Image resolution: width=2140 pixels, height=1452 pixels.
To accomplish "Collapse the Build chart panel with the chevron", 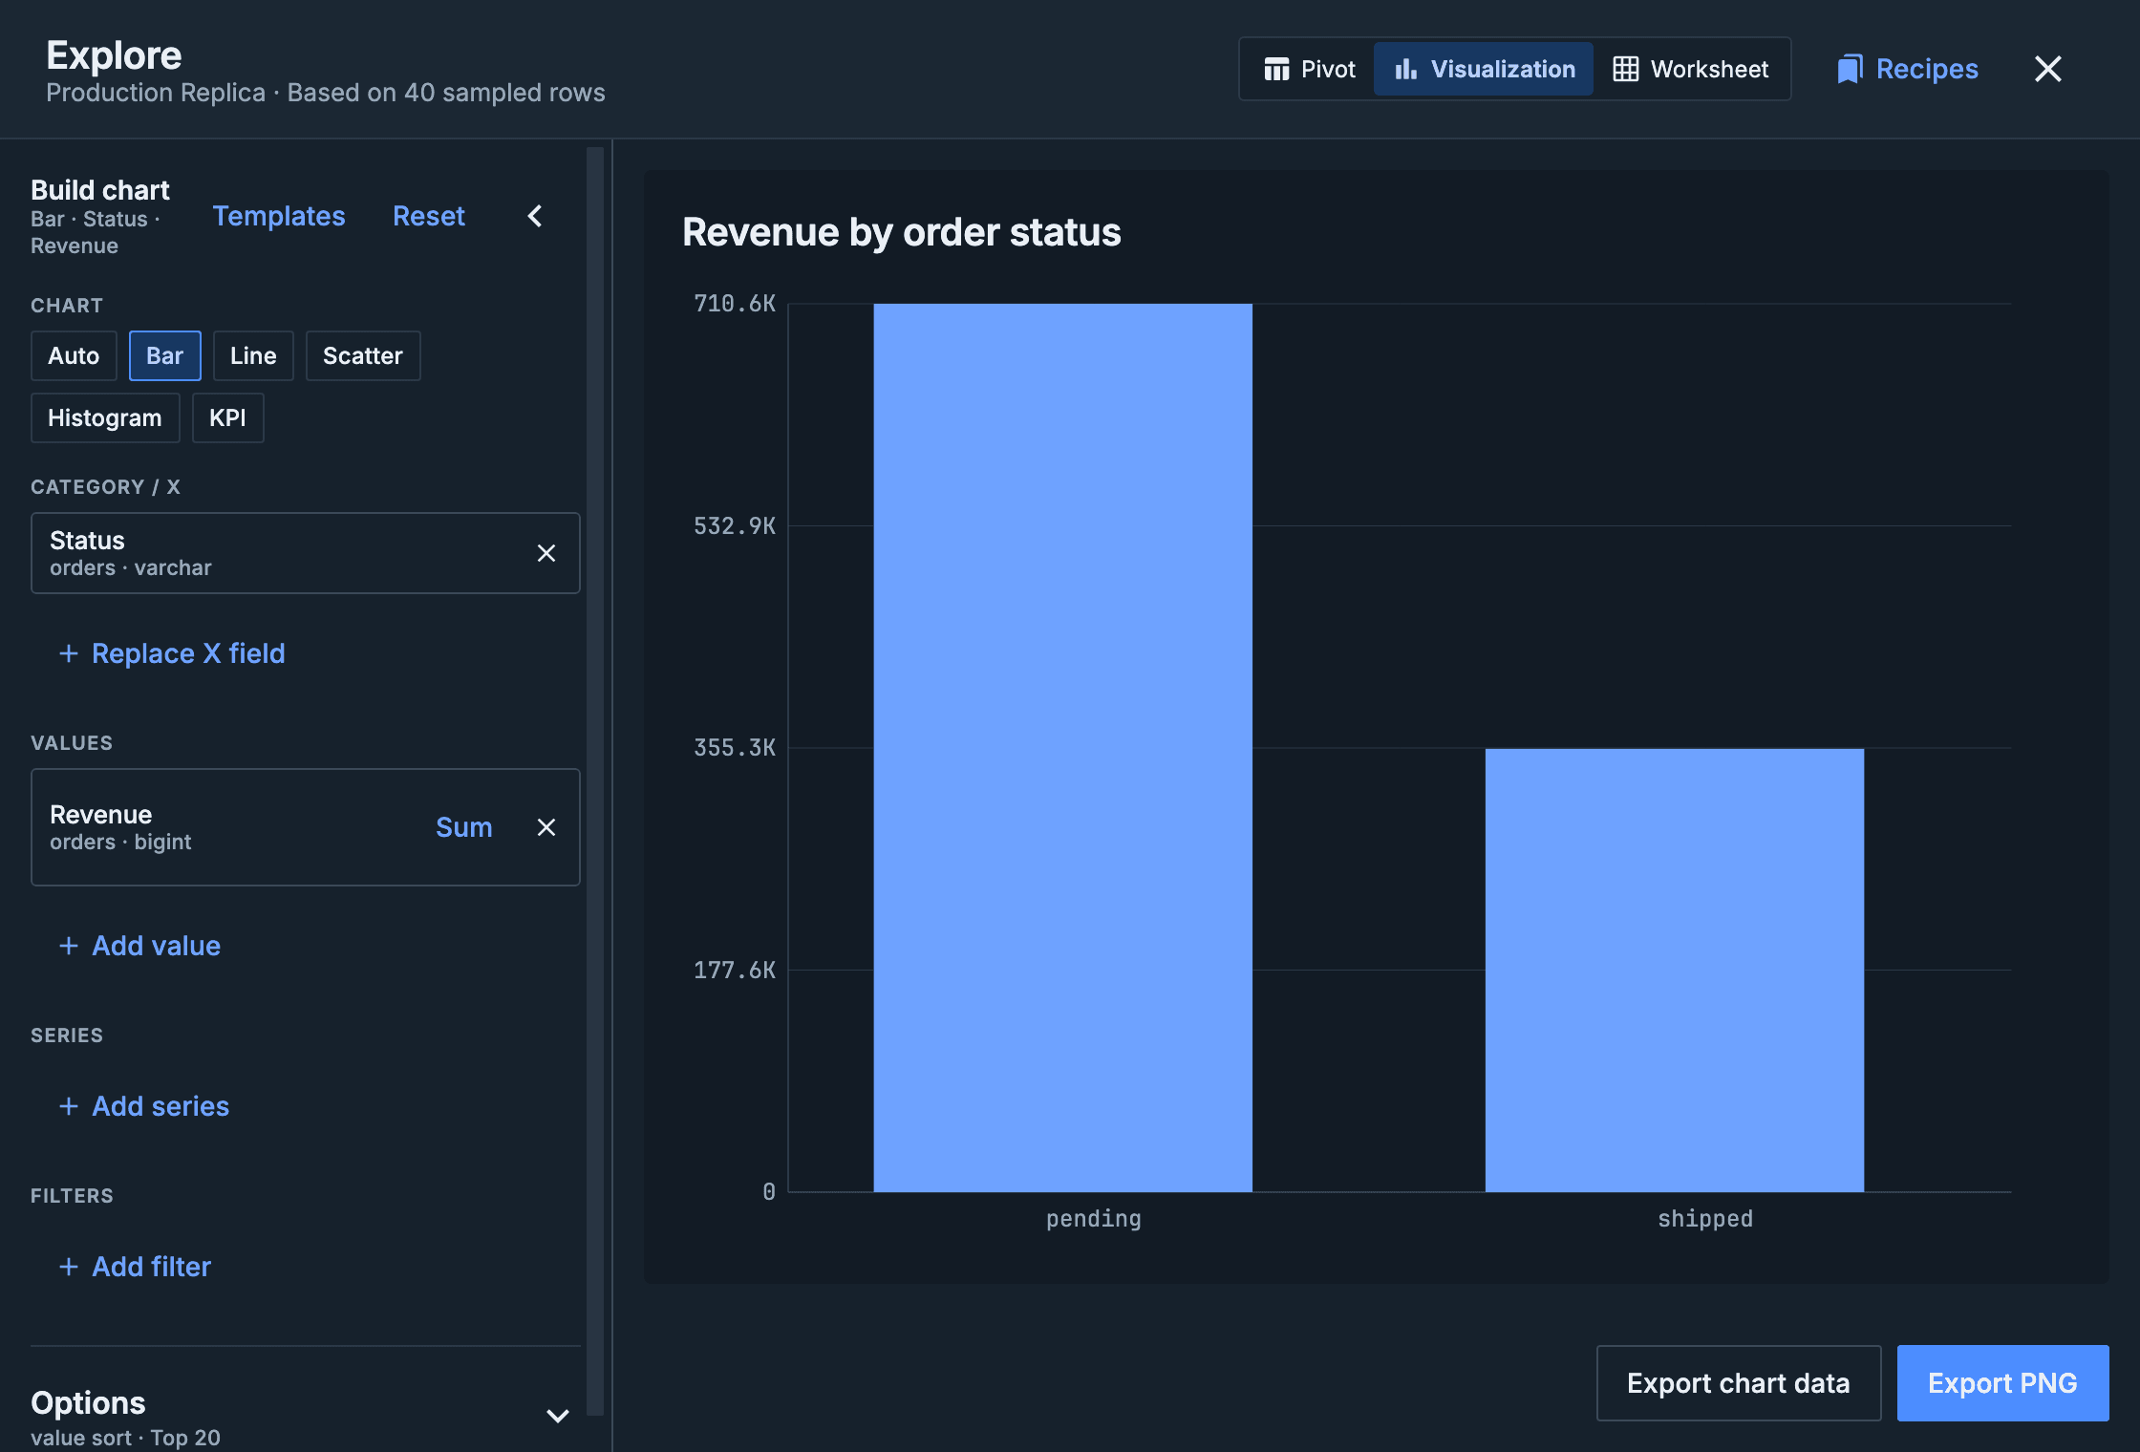I will 535,216.
